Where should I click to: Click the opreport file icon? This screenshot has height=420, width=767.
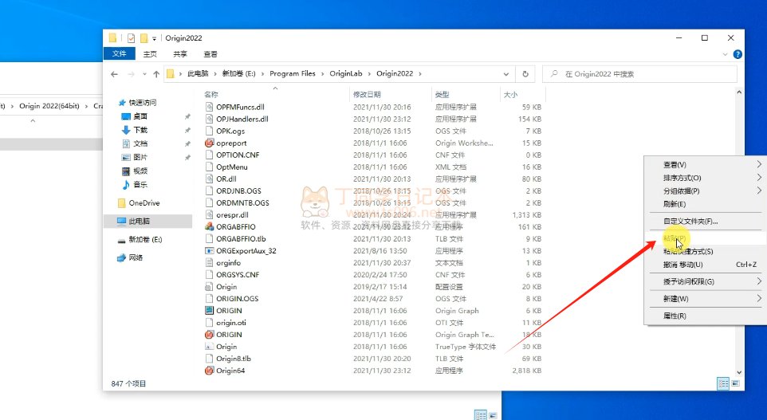(209, 143)
